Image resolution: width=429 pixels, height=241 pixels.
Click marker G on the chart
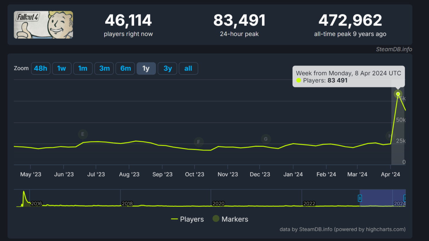(266, 139)
